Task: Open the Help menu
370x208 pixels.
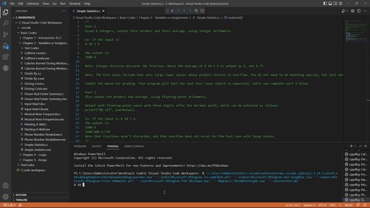Action: (x=87, y=3)
